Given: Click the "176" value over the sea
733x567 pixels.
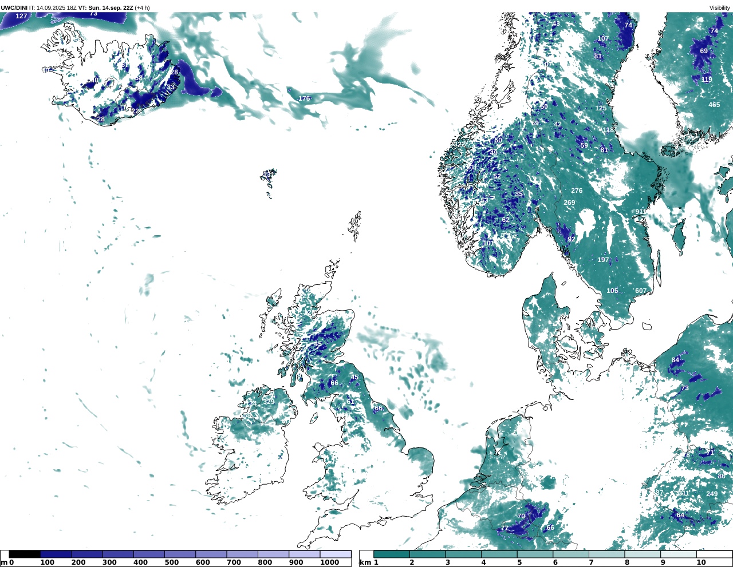Looking at the screenshot, I should pos(304,98).
